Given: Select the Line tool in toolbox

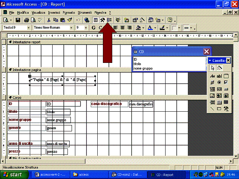Looking at the screenshot, I should click(x=212, y=109).
